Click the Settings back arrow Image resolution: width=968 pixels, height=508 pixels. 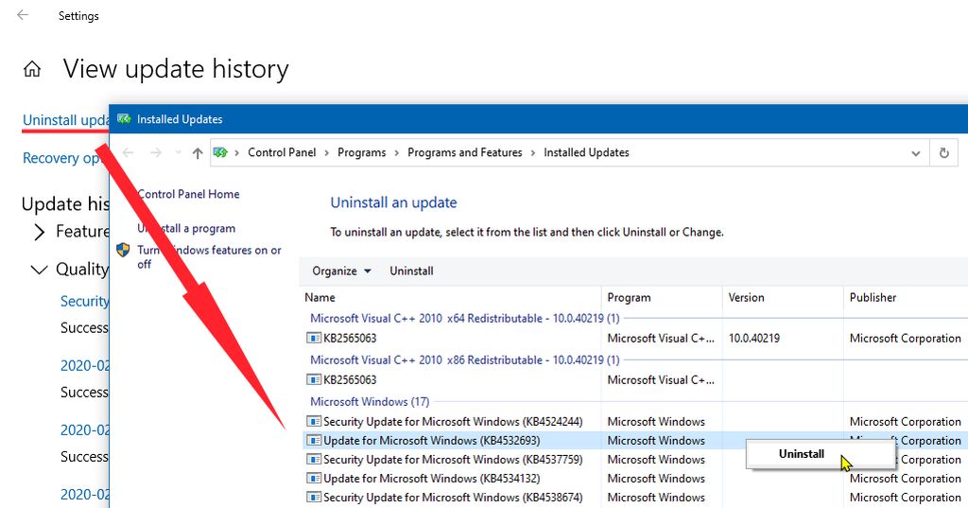[x=23, y=15]
